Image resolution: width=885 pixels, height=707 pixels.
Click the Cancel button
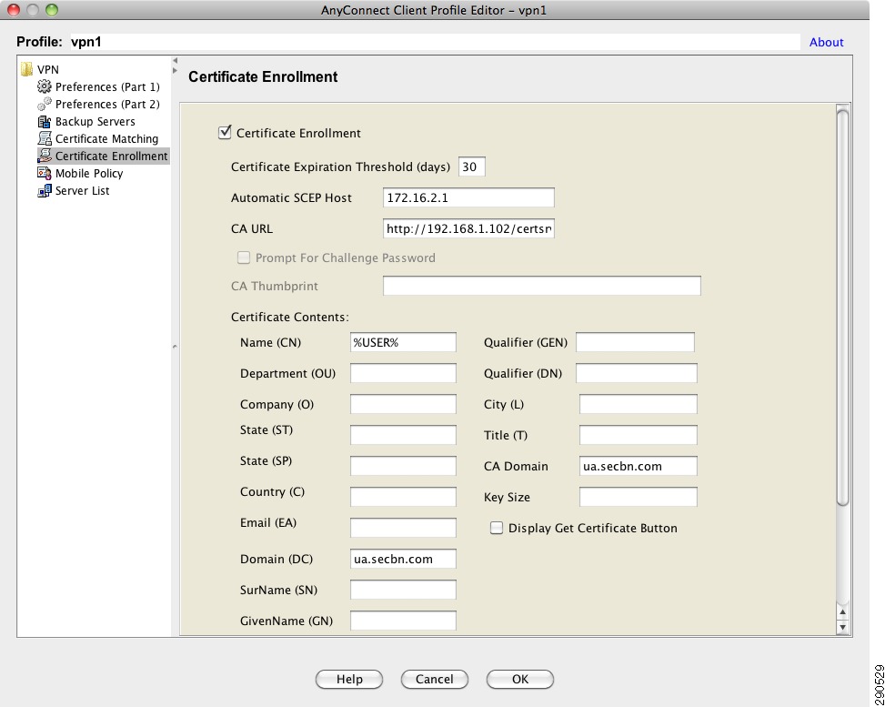point(435,680)
